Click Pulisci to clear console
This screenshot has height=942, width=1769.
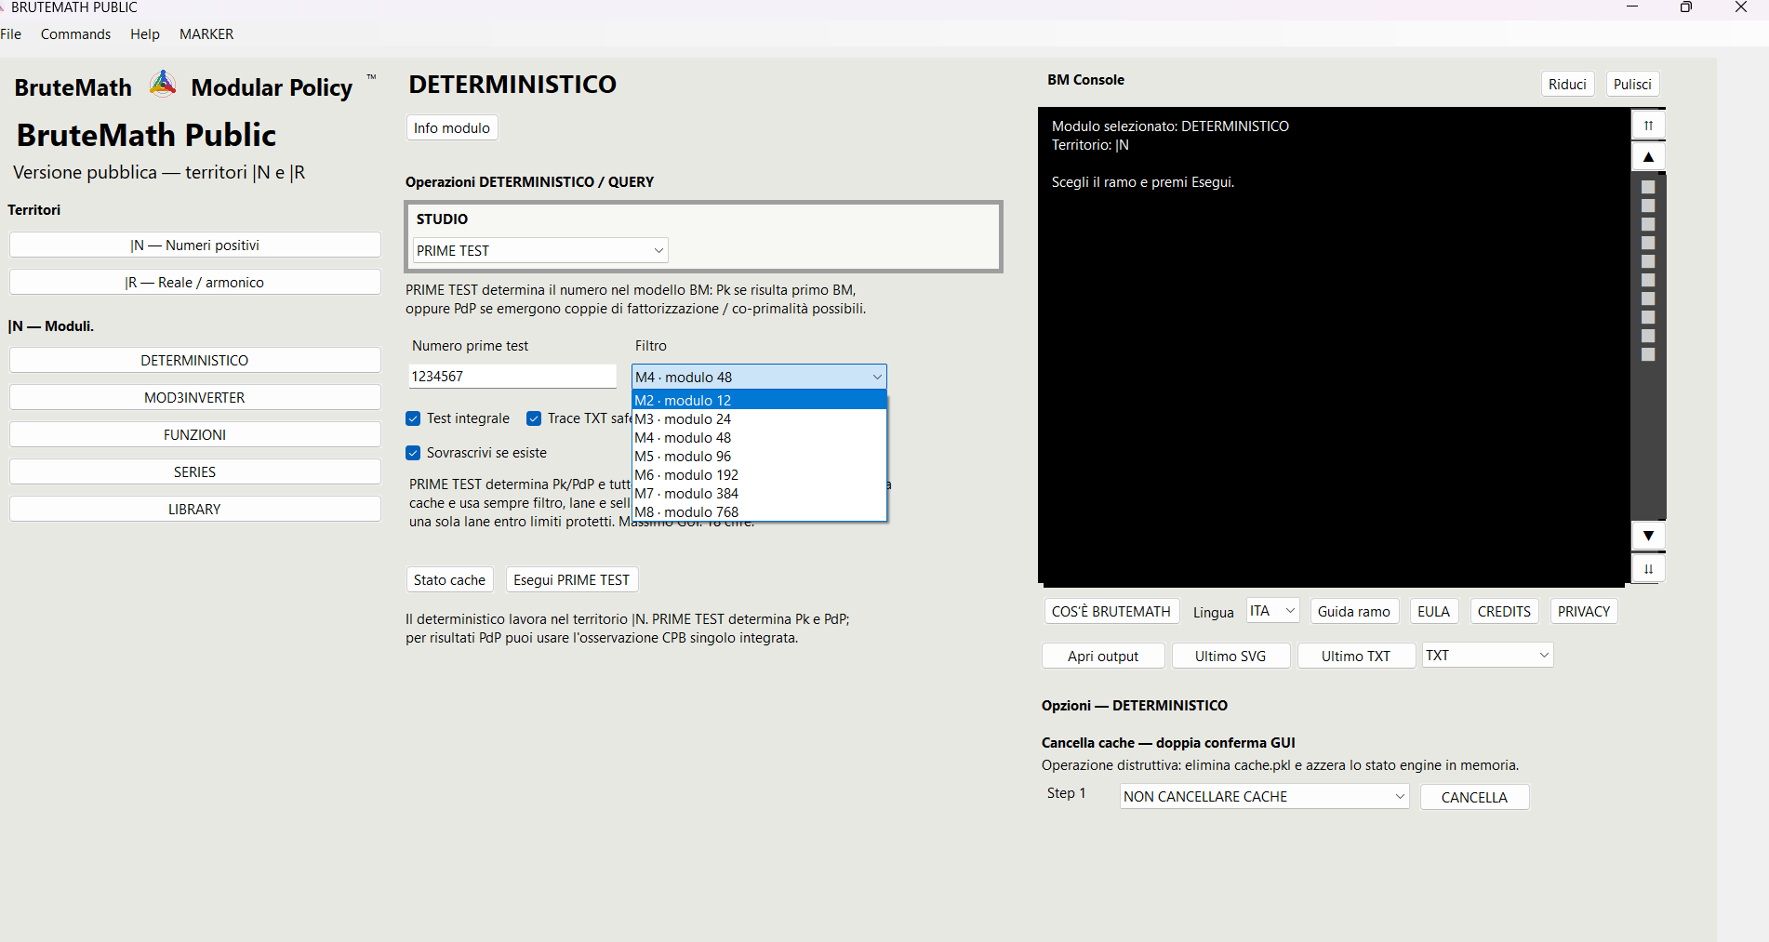tap(1632, 84)
